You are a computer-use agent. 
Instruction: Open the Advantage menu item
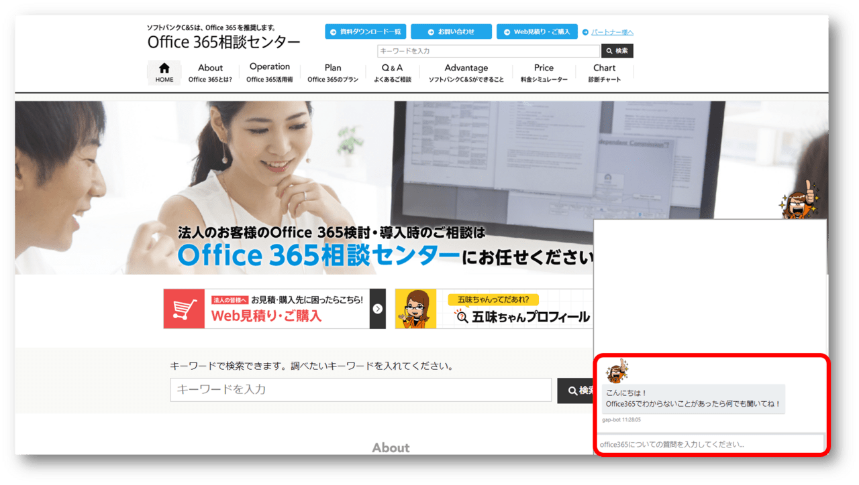point(466,72)
